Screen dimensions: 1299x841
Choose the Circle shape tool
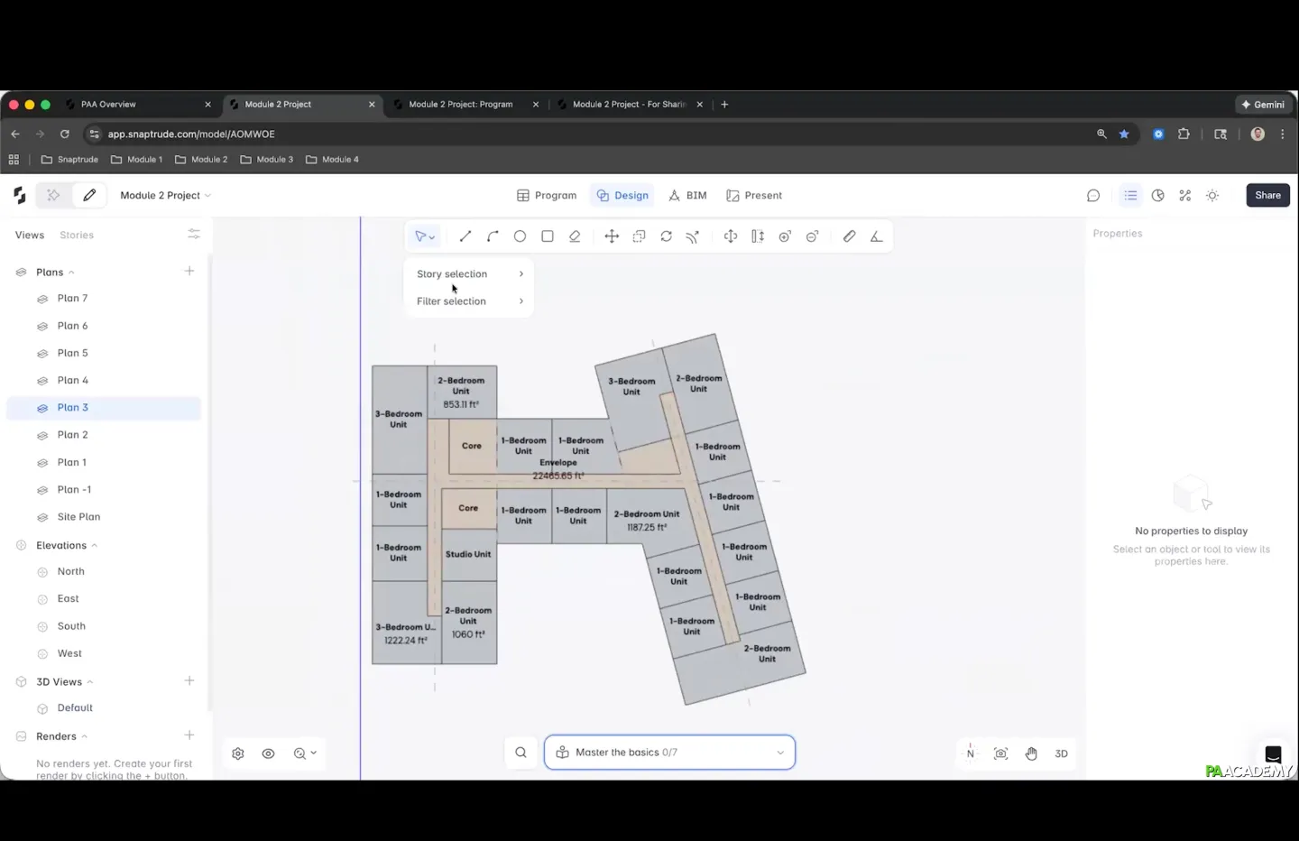click(x=520, y=236)
